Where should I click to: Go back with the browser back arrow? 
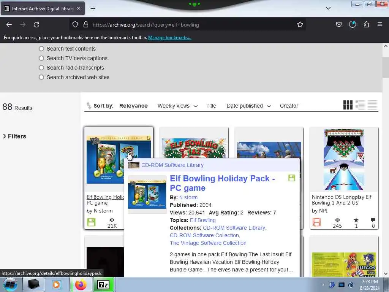pos(9,25)
